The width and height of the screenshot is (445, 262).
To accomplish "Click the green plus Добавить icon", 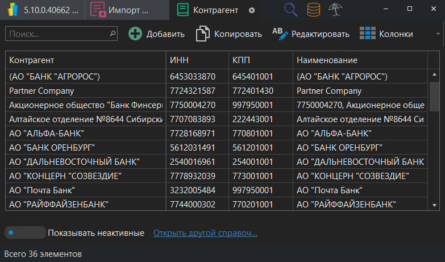I will tap(135, 34).
